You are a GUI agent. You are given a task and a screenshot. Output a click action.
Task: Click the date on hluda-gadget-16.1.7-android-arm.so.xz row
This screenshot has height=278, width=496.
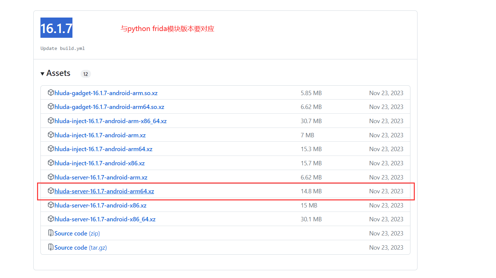point(386,93)
